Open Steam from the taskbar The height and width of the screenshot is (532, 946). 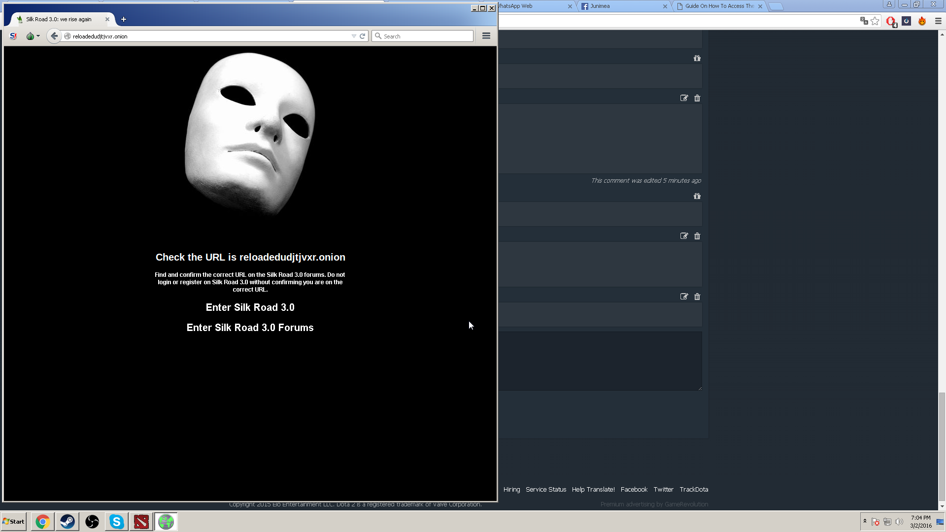(x=68, y=522)
